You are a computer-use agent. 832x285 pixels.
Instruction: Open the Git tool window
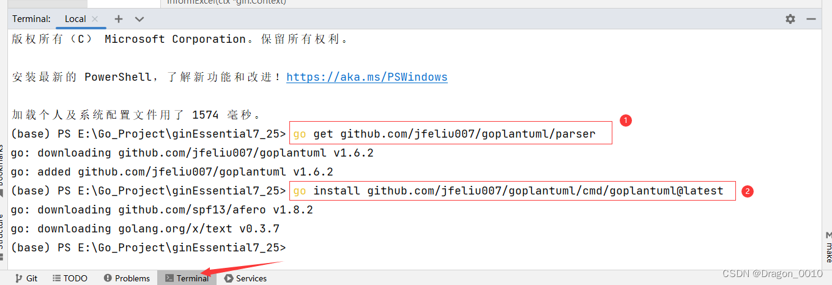pos(26,278)
